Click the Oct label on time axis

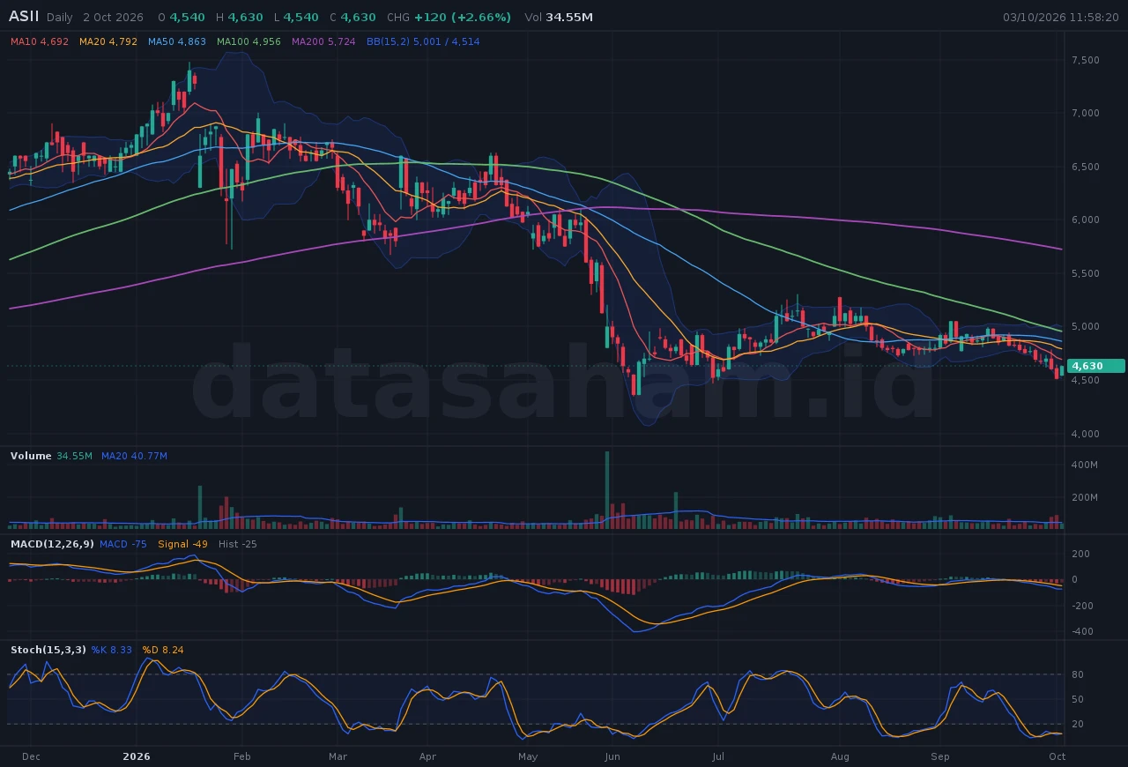tap(1057, 756)
